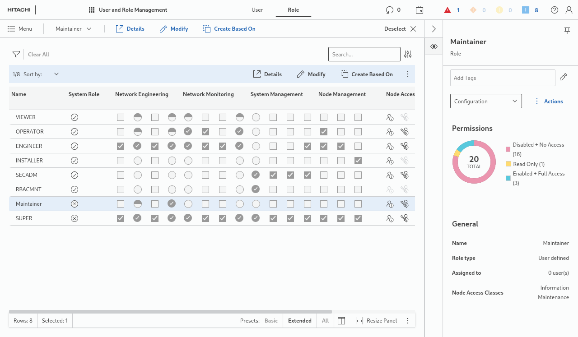Open the Configuration combo box

(x=486, y=102)
